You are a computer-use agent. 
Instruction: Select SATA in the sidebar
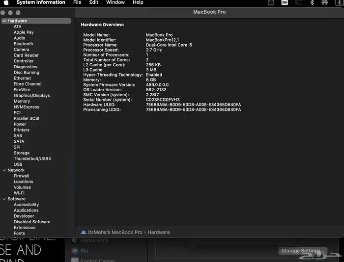pyautogui.click(x=19, y=141)
